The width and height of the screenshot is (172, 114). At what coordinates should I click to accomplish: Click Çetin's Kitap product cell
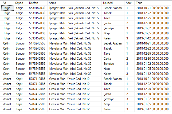point(113,69)
